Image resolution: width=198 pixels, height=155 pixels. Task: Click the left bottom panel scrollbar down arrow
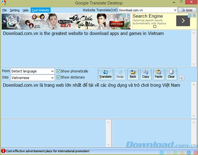[x=108, y=144]
